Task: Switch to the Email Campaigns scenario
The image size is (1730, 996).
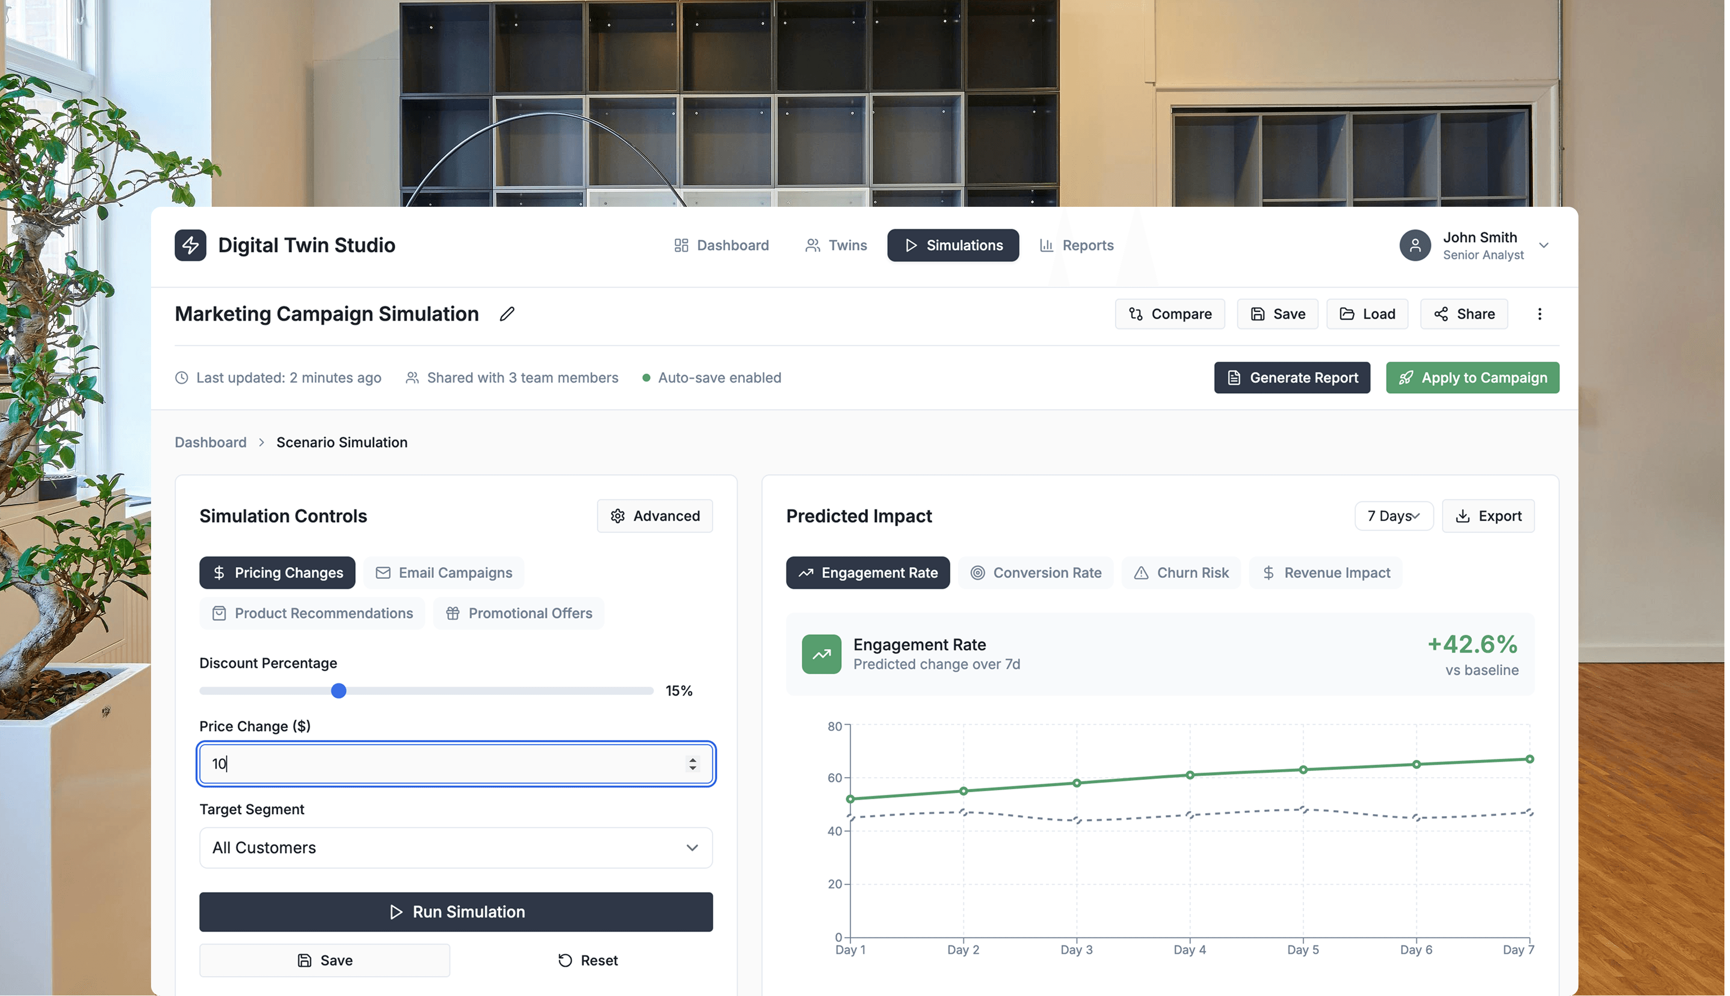Action: pos(444,573)
